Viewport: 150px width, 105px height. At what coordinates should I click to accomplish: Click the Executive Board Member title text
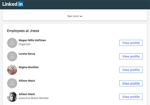click(x=34, y=98)
